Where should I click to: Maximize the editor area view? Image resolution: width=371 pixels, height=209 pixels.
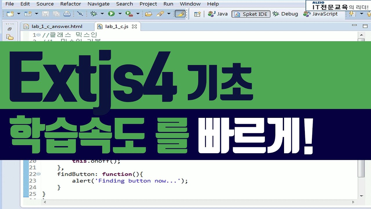click(365, 26)
